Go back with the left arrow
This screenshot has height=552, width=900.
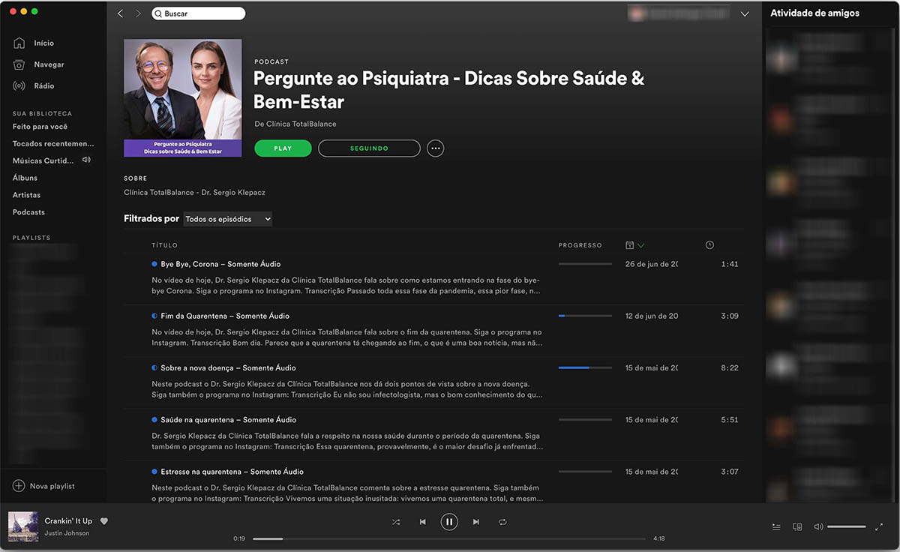tap(121, 13)
